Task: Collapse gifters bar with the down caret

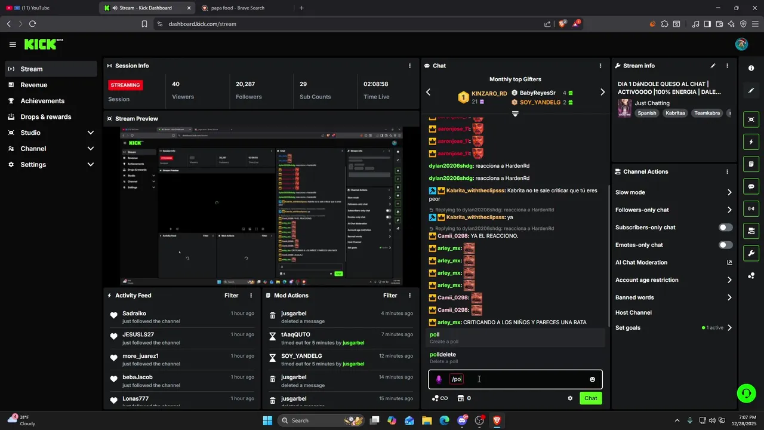Action: point(515,113)
